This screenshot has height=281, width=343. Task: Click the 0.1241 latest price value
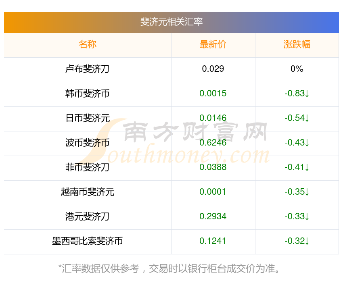tap(213, 241)
